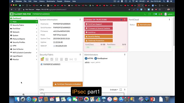Open FortiCloud widget options menu

[169, 20]
